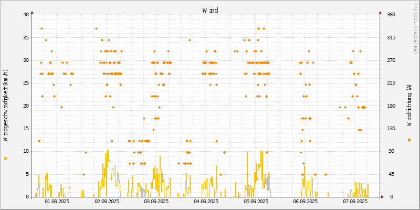Pick the 07.09.2025 date label
Image resolution: width=420 pixels, height=210 pixels.
(355, 202)
